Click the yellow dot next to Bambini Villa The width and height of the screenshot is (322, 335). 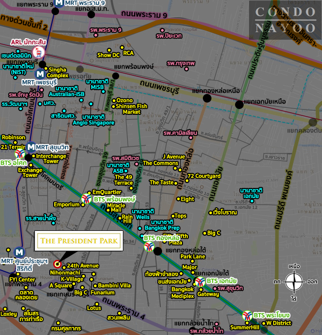95,286
